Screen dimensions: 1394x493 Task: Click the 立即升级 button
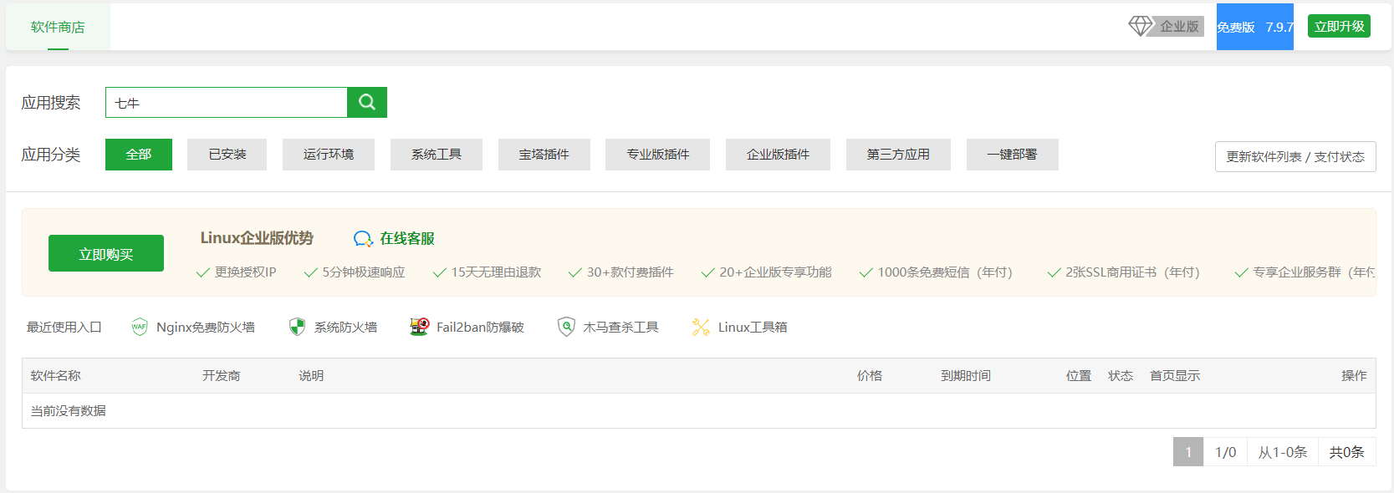[x=1339, y=26]
